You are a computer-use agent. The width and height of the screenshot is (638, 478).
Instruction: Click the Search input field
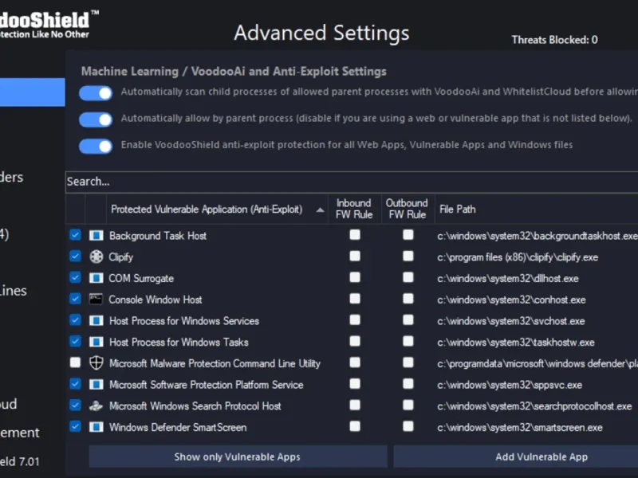click(x=351, y=182)
